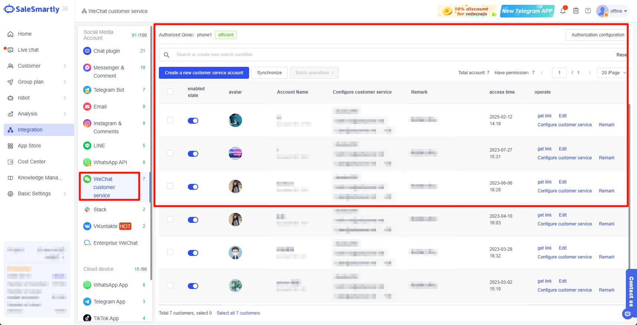Click the WhatsApp App cloud device icon
This screenshot has width=637, height=325.
[x=87, y=285]
